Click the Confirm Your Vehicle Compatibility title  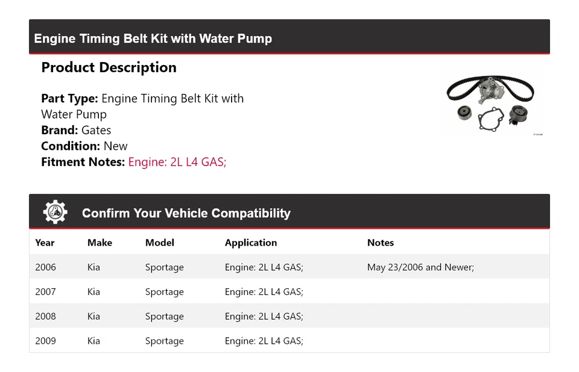click(186, 213)
